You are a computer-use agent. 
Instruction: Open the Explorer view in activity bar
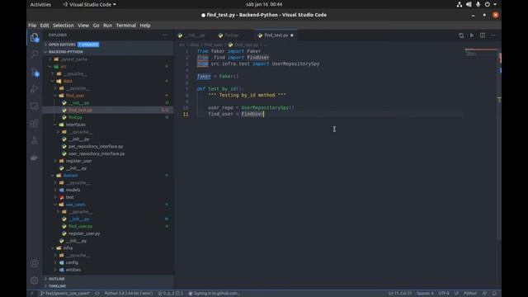click(x=35, y=37)
